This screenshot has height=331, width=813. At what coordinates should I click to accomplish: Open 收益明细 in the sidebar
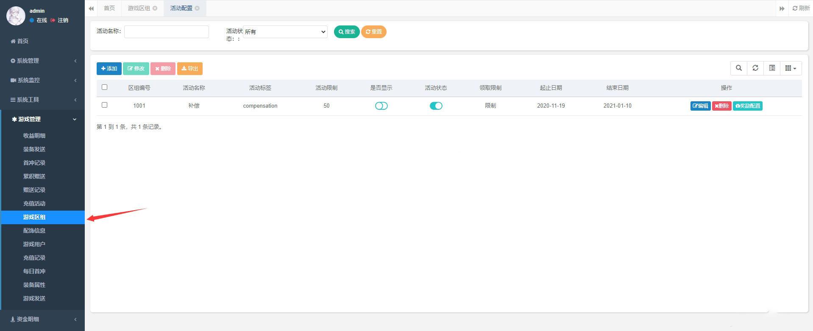pos(34,136)
